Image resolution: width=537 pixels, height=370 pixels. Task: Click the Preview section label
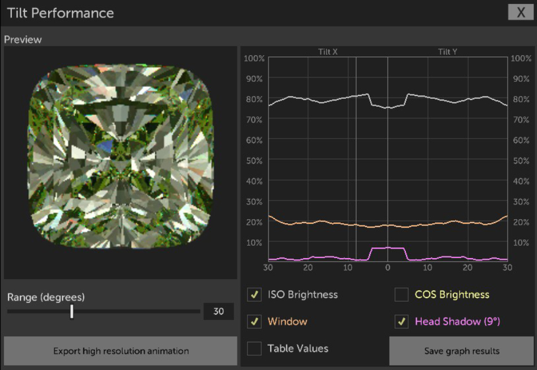click(x=23, y=40)
